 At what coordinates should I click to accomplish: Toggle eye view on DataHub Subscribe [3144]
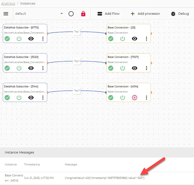[x=31, y=98]
